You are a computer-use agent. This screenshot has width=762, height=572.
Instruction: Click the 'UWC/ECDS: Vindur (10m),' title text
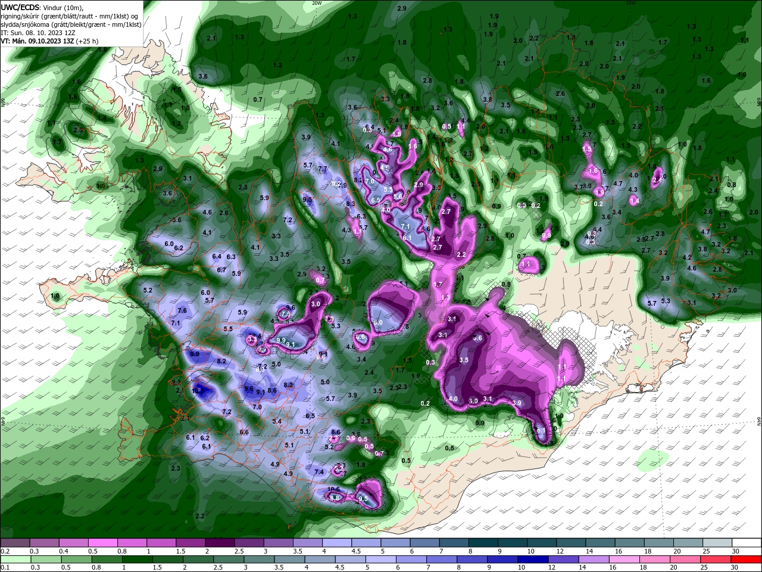(42, 8)
